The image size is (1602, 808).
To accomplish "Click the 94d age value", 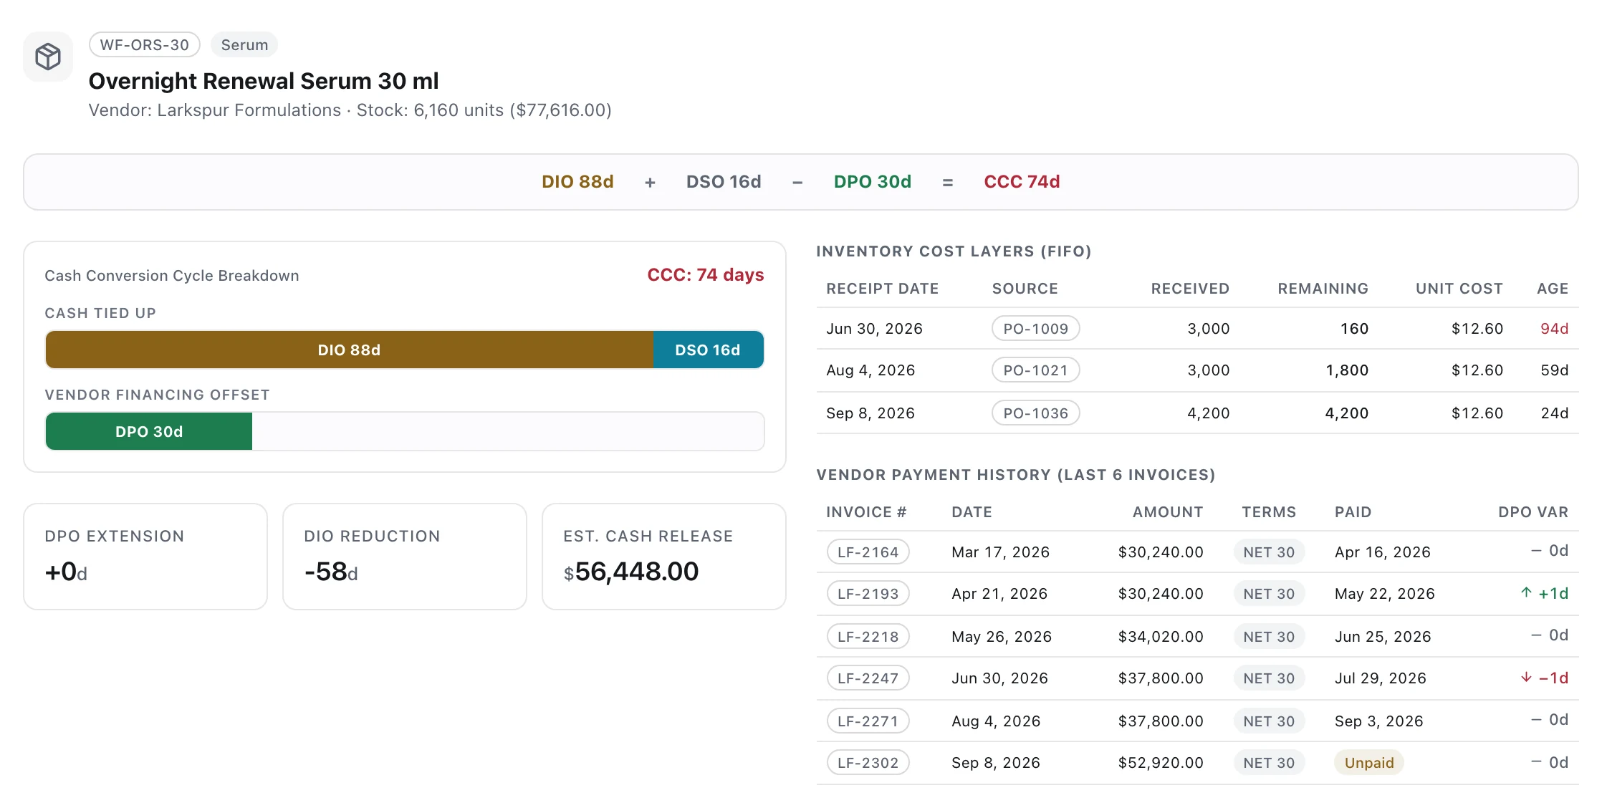I will click(x=1554, y=329).
